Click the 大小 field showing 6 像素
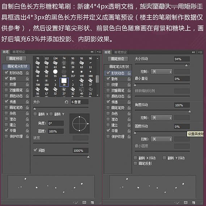Image resolution: width=206 pixels, height=206 pixels. [x=80, y=102]
